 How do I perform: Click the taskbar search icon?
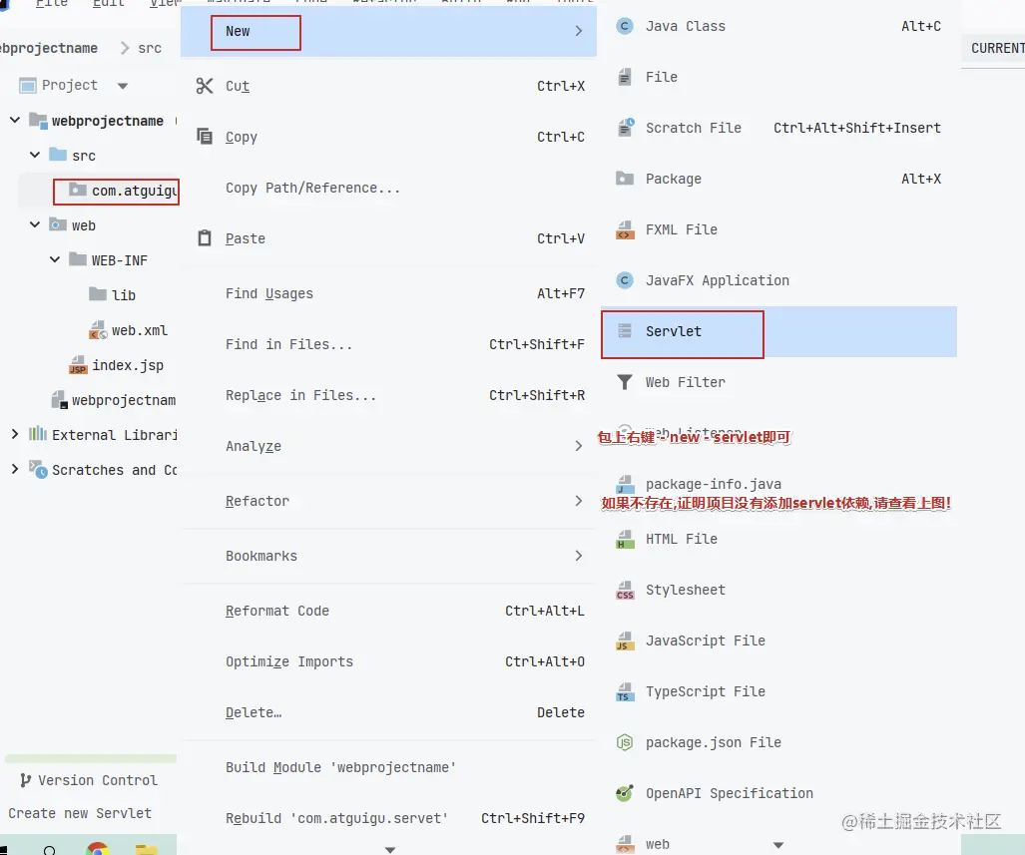tap(49, 848)
